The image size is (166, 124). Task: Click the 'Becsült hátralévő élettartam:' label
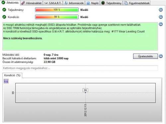coord(20,58)
